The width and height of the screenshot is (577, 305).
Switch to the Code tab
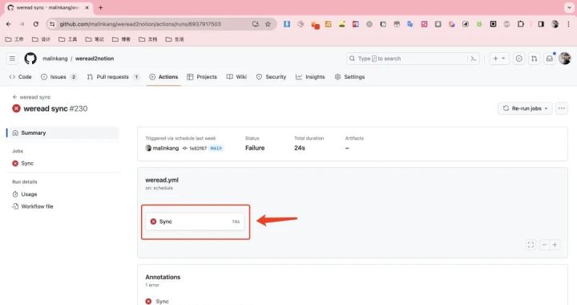tap(21, 76)
